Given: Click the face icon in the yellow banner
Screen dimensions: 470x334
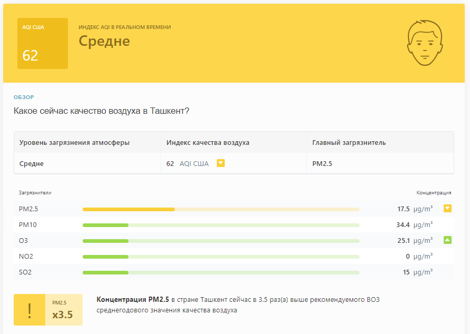Looking at the screenshot, I should (x=425, y=43).
